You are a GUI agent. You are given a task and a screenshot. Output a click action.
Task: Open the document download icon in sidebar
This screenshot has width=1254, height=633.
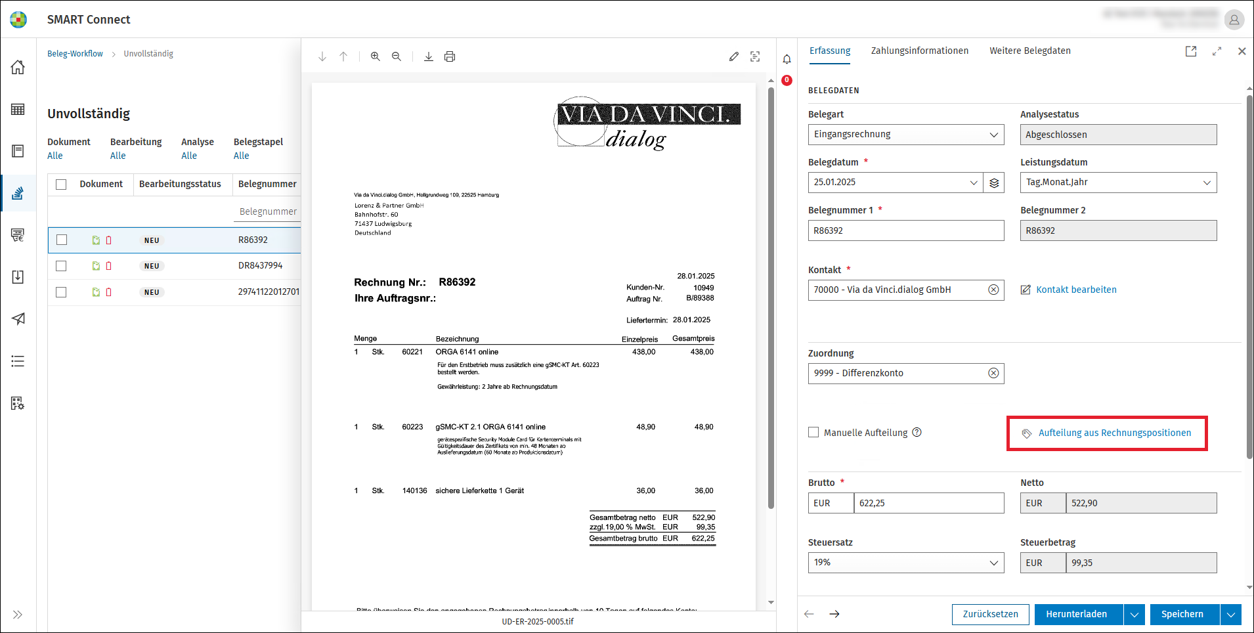(x=18, y=277)
